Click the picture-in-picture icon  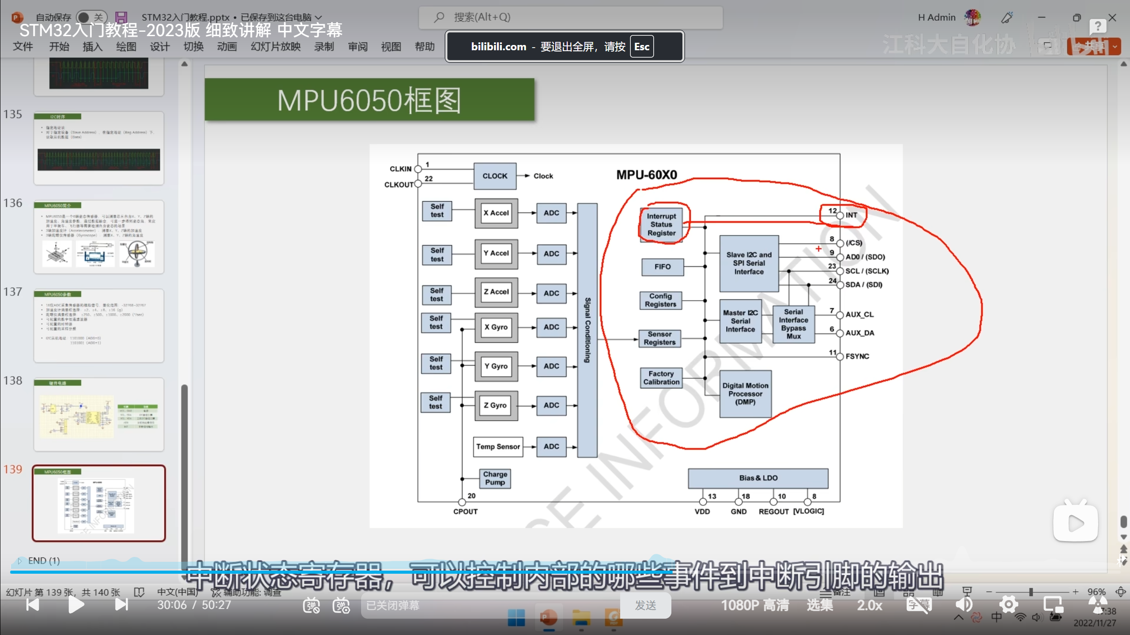1053,605
